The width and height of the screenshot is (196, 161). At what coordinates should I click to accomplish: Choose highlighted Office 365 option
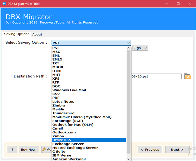[x=89, y=140]
